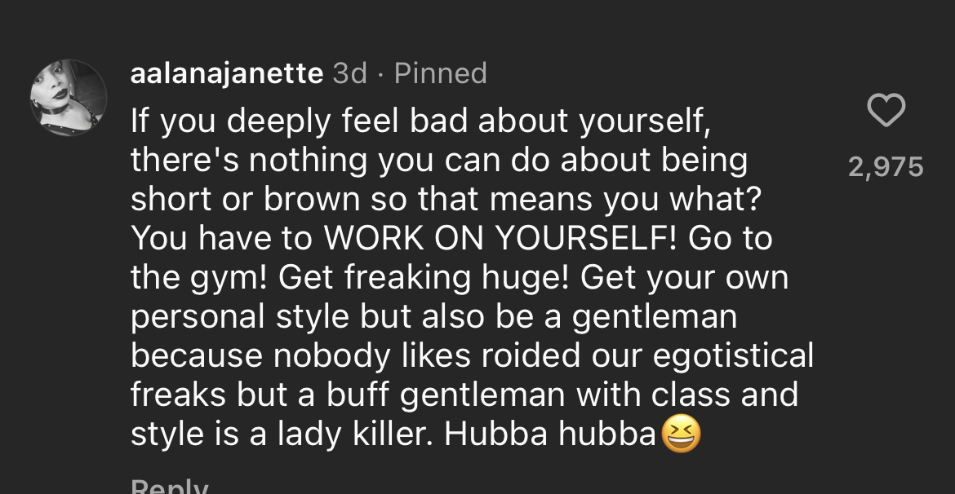Screen dimensions: 955x494
Task: Click the Pinned label beside the timestamp
Action: tap(440, 73)
